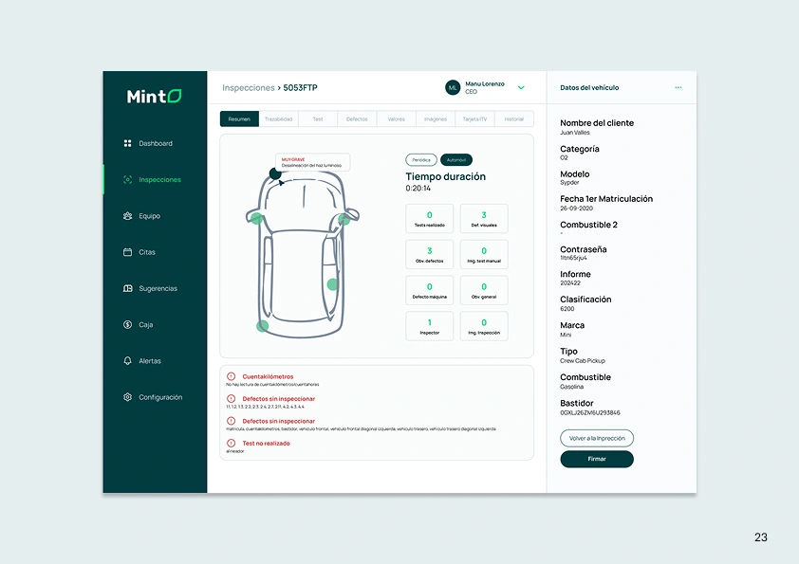The image size is (799, 564).
Task: Click the Inspecciones scan icon
Action: pos(127,180)
